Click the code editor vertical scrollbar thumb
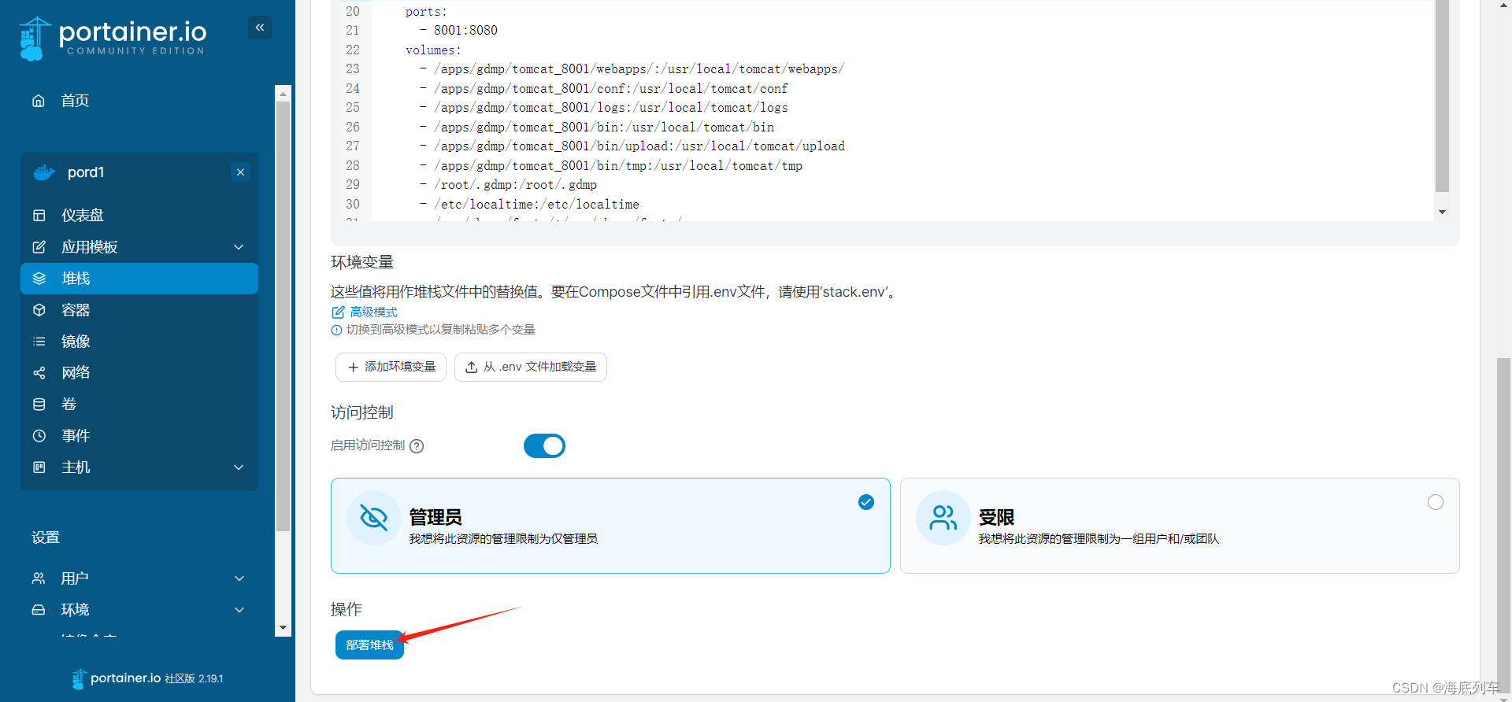Viewport: 1512px width, 702px height. pyautogui.click(x=1442, y=96)
